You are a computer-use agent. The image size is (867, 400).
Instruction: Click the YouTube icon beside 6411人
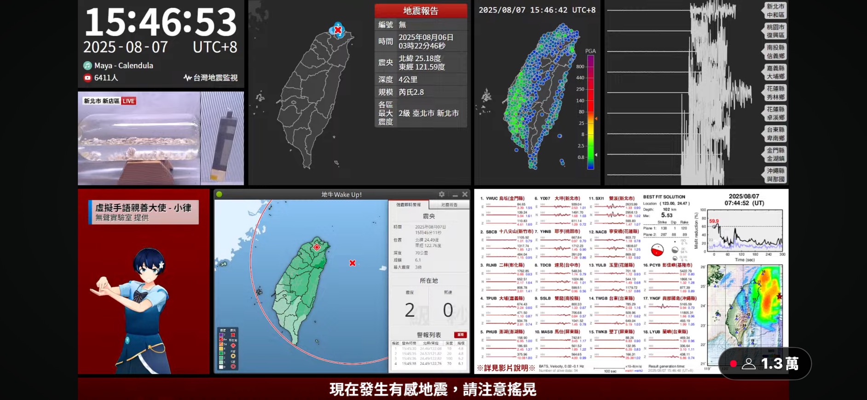(87, 78)
